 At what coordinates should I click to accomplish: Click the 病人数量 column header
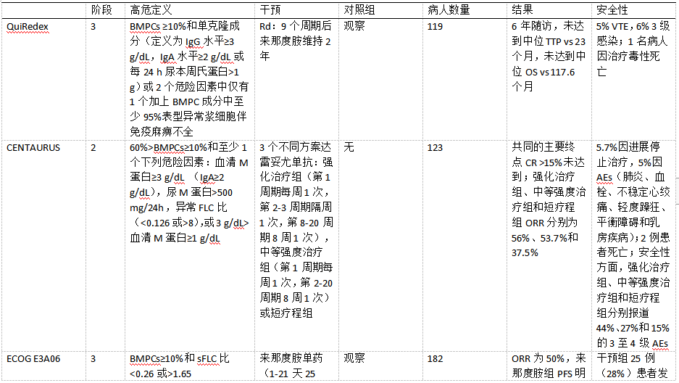[449, 10]
